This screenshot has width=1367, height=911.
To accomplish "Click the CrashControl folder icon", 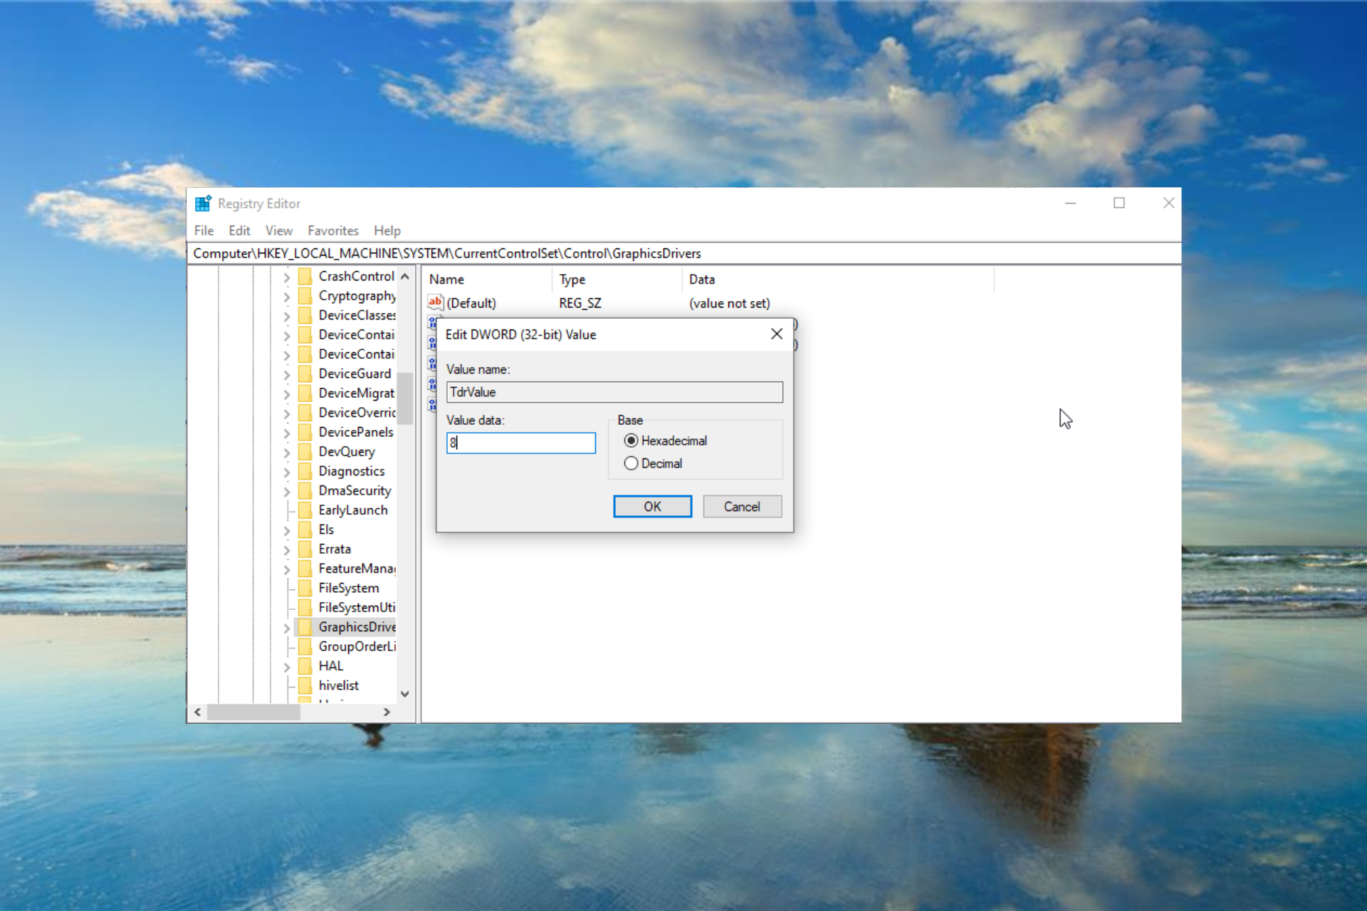I will coord(305,276).
